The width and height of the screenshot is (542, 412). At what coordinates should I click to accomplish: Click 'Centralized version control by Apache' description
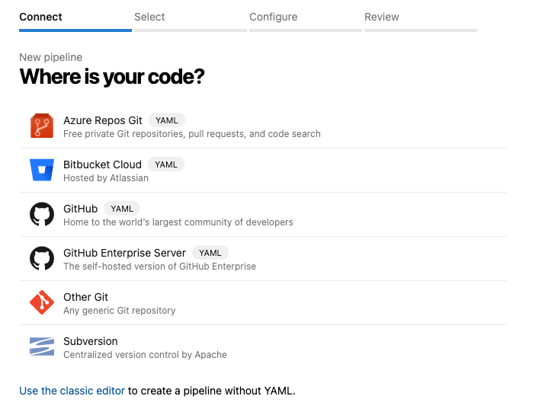pyautogui.click(x=145, y=355)
